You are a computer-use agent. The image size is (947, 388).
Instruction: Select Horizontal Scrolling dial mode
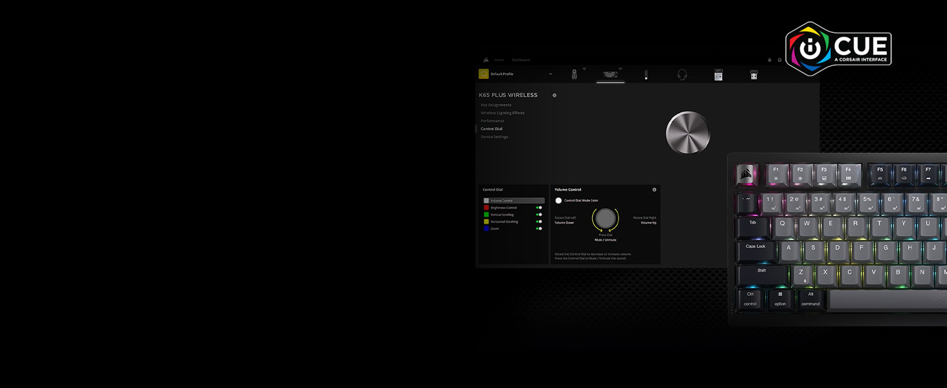504,222
